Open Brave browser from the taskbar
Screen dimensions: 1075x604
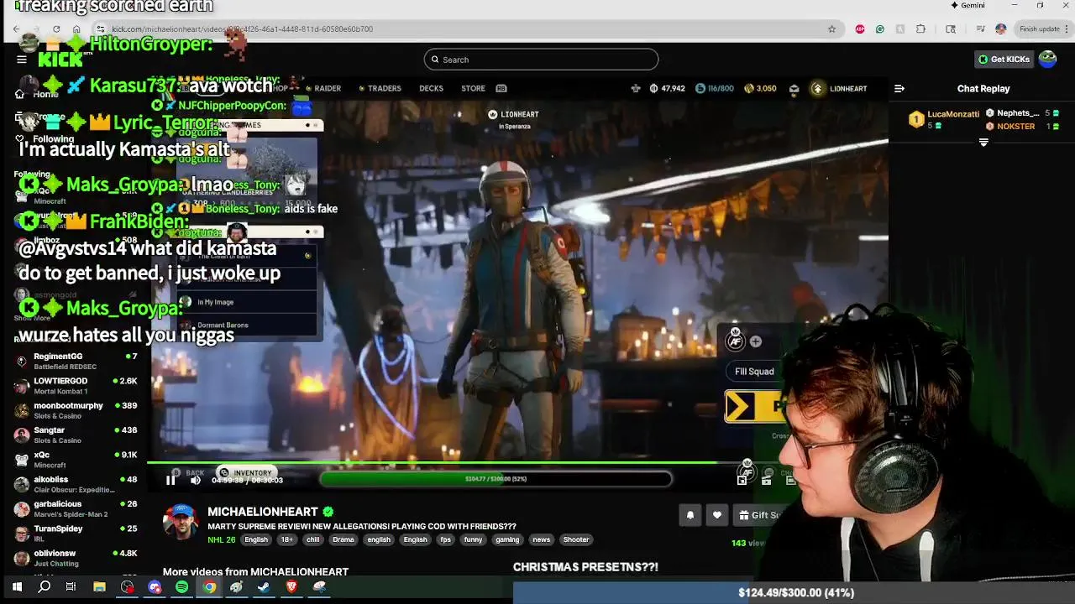point(291,587)
